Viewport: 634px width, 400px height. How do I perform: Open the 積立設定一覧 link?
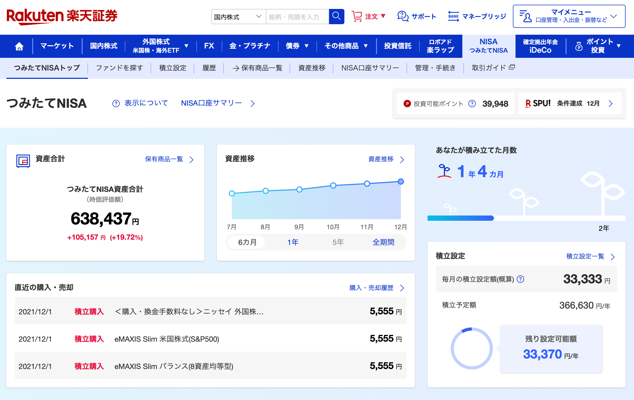[x=585, y=257]
